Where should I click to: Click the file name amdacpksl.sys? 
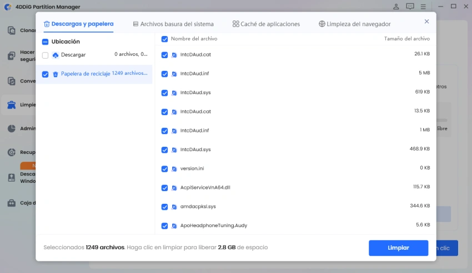pyautogui.click(x=198, y=207)
